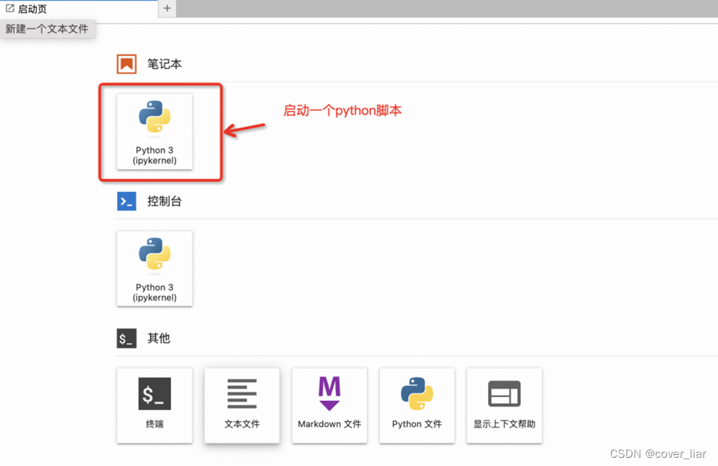The width and height of the screenshot is (718, 466).
Task: Switch to the 启动页 tab
Action: point(79,9)
